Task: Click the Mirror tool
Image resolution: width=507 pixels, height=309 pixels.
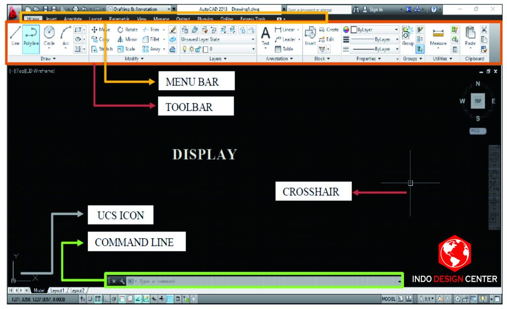Action: coord(127,40)
